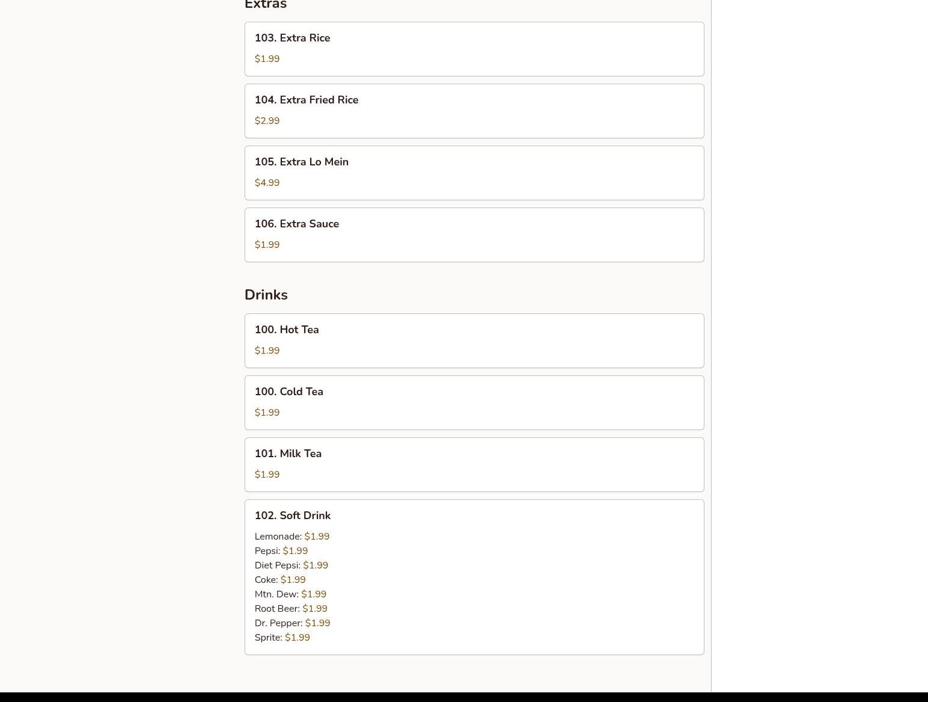Click the $4.99 price under Extra Lo Mein
The height and width of the screenshot is (702, 928).
(x=267, y=183)
